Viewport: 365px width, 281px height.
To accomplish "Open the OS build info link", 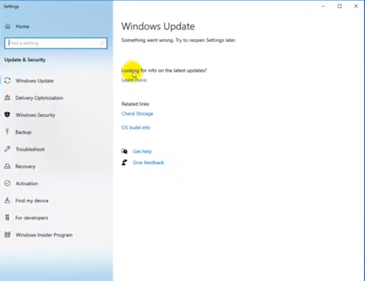I will (x=136, y=127).
